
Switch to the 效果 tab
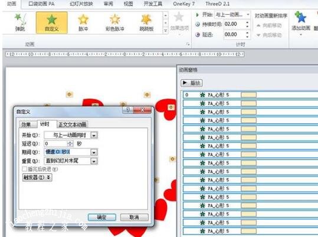[x=27, y=124]
